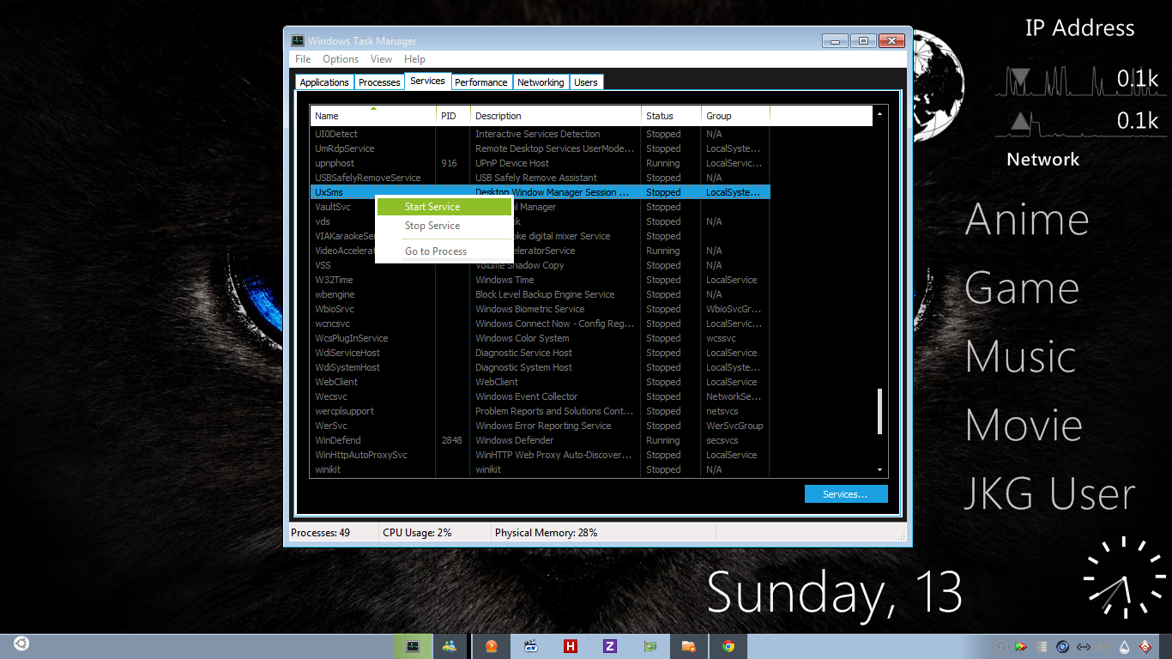This screenshot has width=1172, height=659.
Task: Click the colored triple-arrow tray icon
Action: (1021, 647)
